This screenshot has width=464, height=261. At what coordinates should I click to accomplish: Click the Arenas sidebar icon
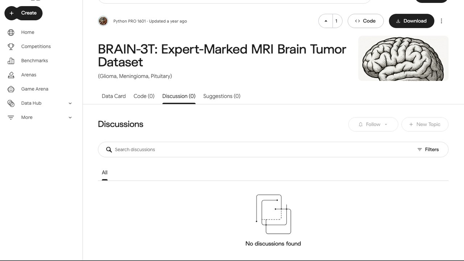11,75
